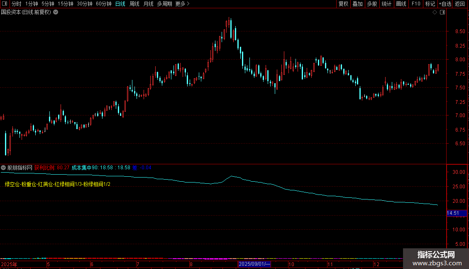469x269 pixels.
Task: Click the diamond marker icon above the chart
Action: (435, 12)
